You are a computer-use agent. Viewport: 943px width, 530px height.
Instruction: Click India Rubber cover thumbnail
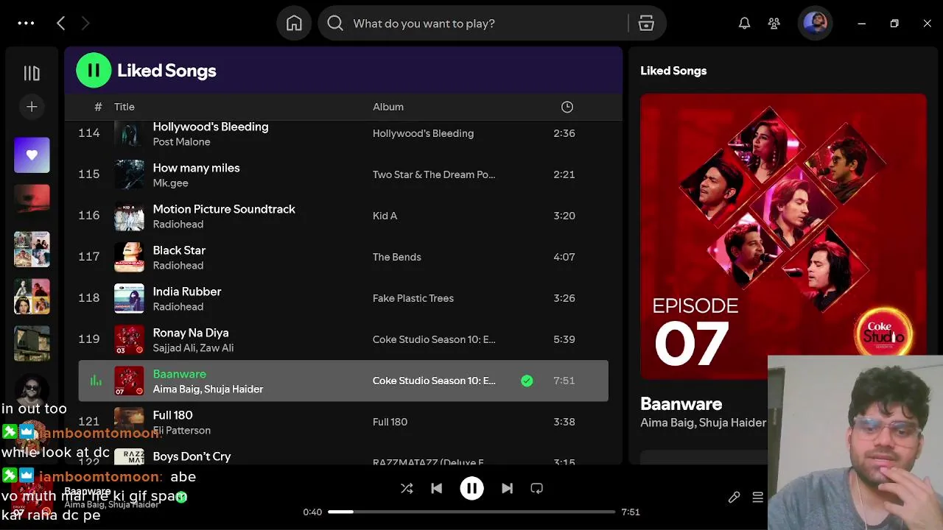pos(129,298)
